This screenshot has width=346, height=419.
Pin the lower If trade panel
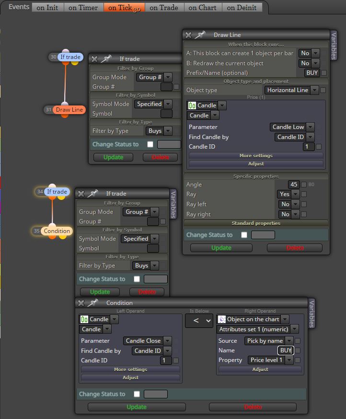[x=92, y=194]
